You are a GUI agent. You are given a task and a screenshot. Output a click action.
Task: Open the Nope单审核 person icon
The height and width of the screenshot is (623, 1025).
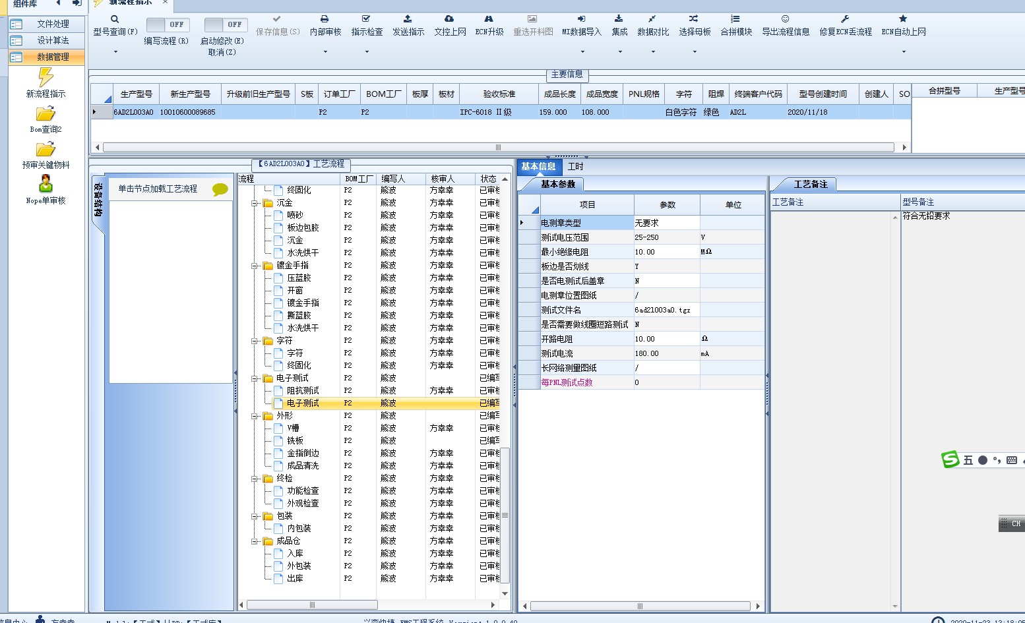point(46,183)
